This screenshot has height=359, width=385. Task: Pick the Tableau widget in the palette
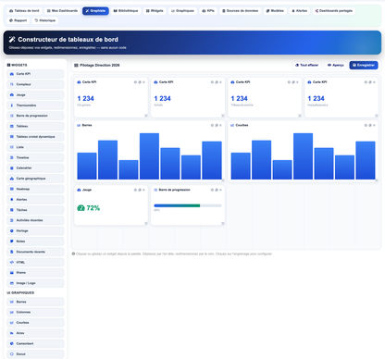35,126
